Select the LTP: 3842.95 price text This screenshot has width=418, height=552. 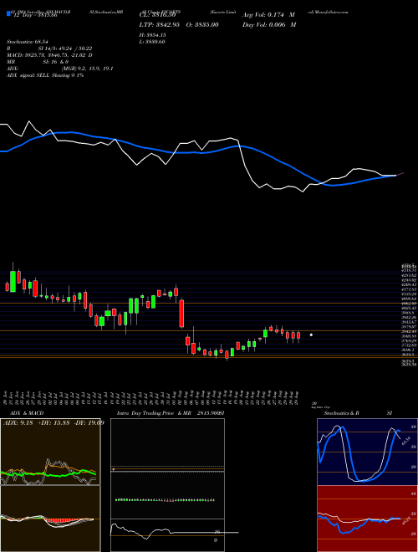161,24
